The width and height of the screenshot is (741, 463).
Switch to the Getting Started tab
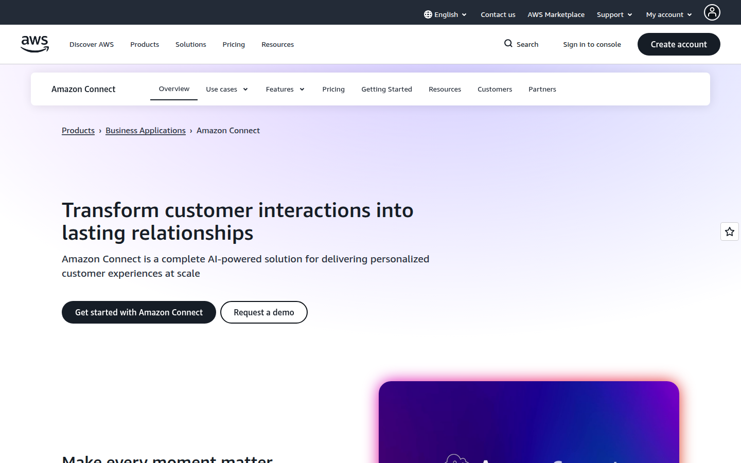point(386,89)
